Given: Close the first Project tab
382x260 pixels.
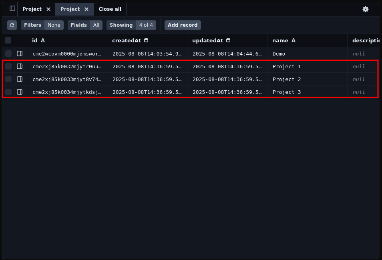Looking at the screenshot, I should pos(48,9).
